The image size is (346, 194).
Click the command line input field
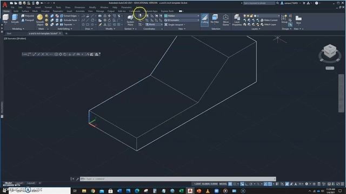pos(178,179)
